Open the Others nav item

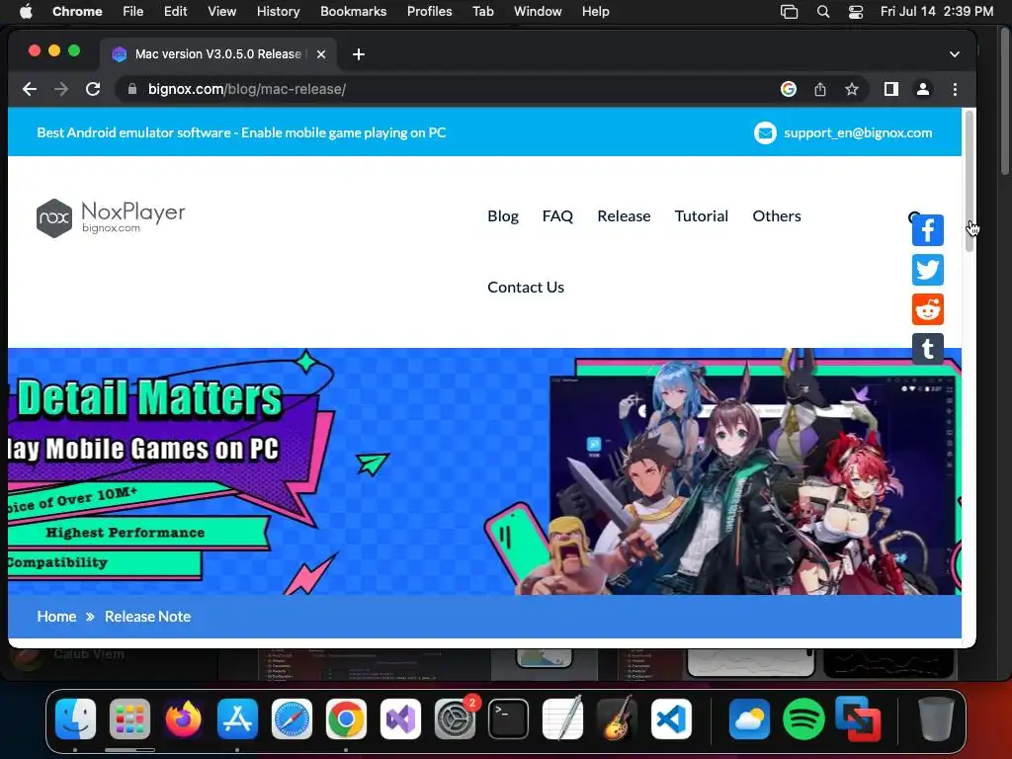(777, 216)
